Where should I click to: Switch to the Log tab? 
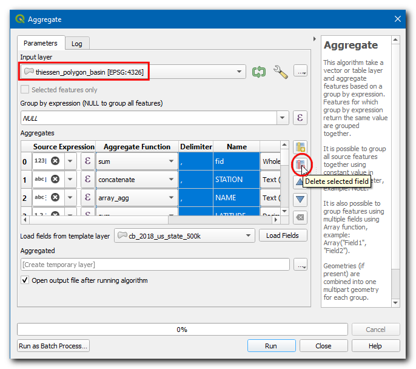pyautogui.click(x=76, y=44)
